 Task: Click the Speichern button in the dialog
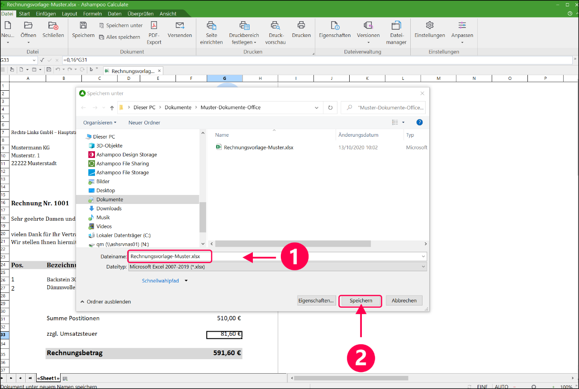pos(361,301)
